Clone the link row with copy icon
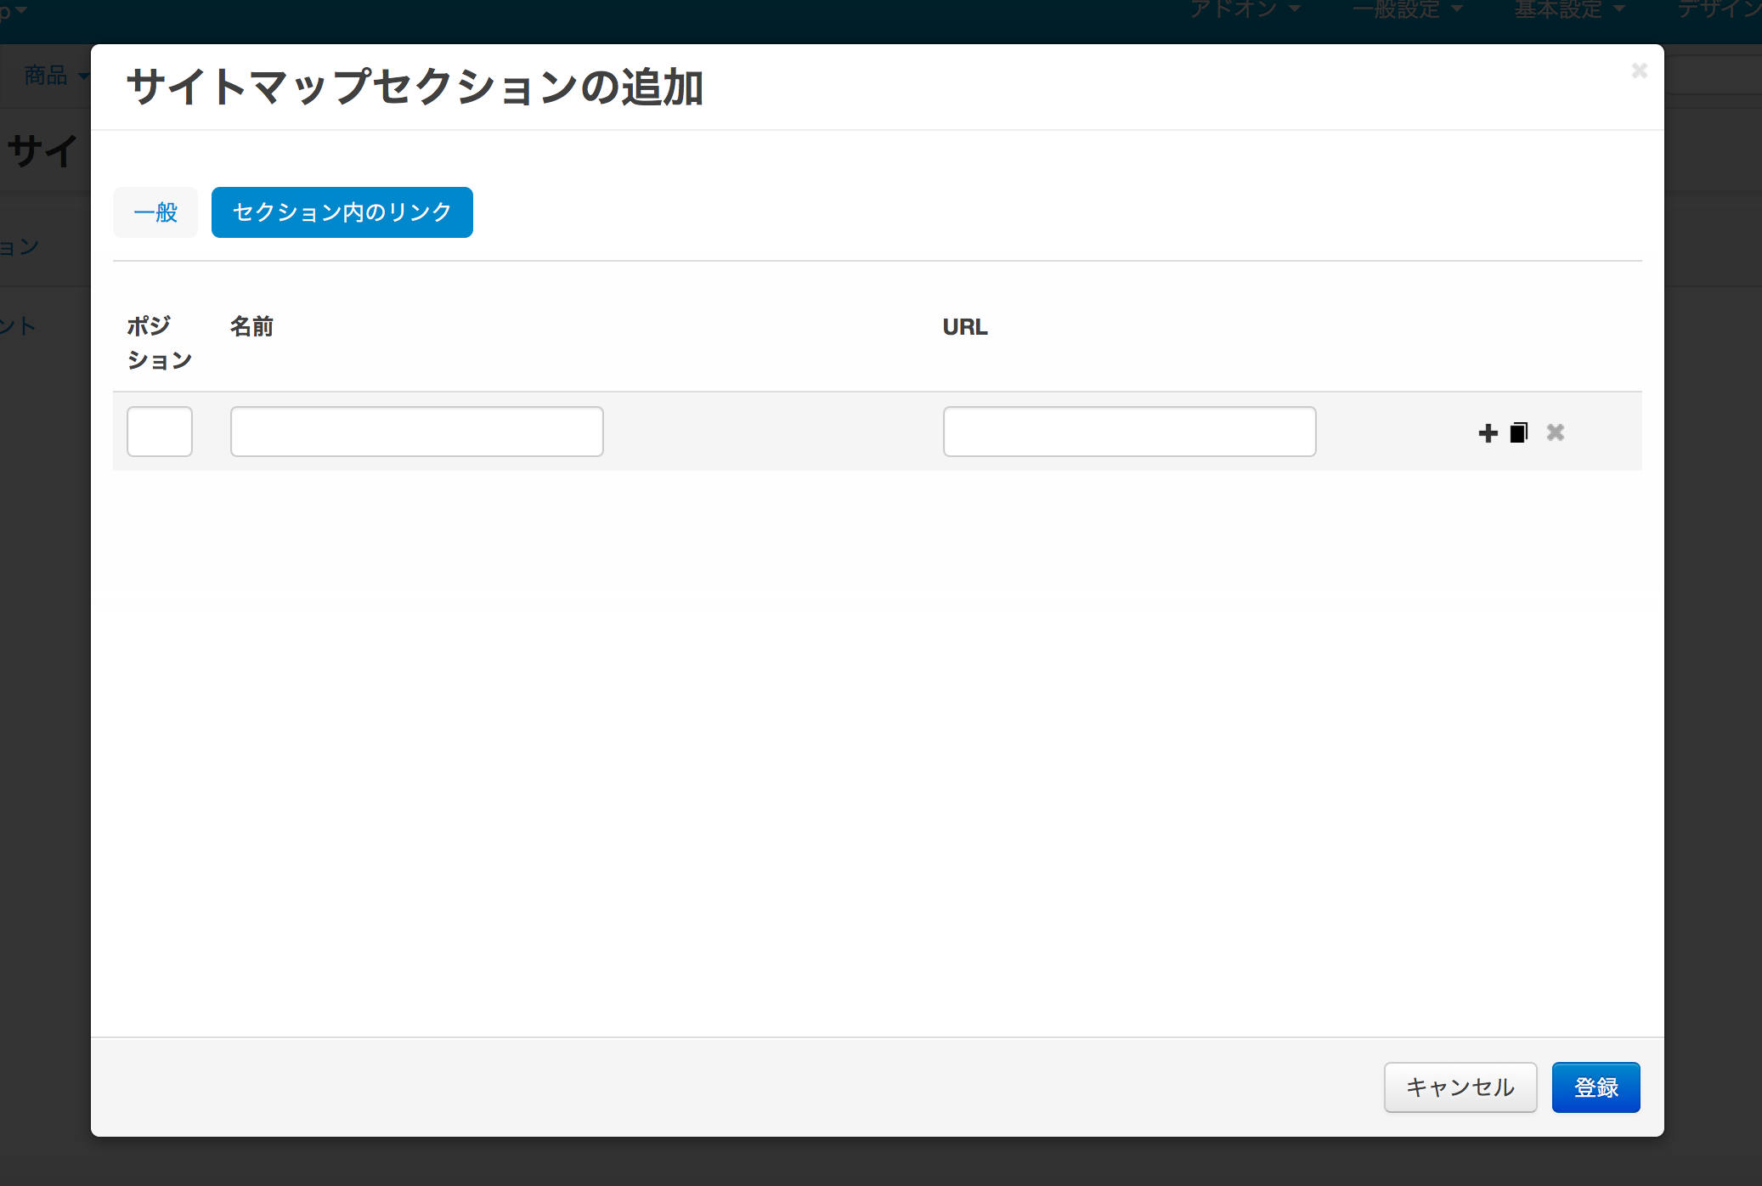The height and width of the screenshot is (1186, 1762). tap(1519, 433)
